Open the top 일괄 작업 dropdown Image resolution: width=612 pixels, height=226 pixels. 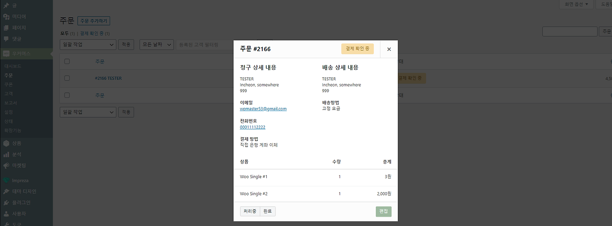pos(88,44)
